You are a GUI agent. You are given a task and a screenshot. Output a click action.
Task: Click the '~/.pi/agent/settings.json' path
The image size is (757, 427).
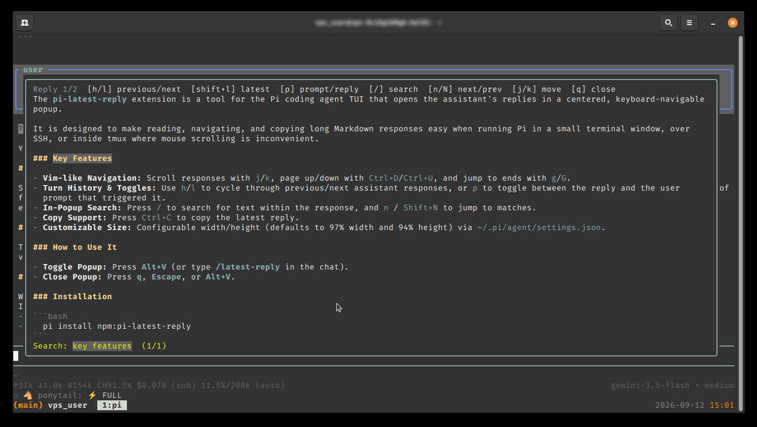539,228
